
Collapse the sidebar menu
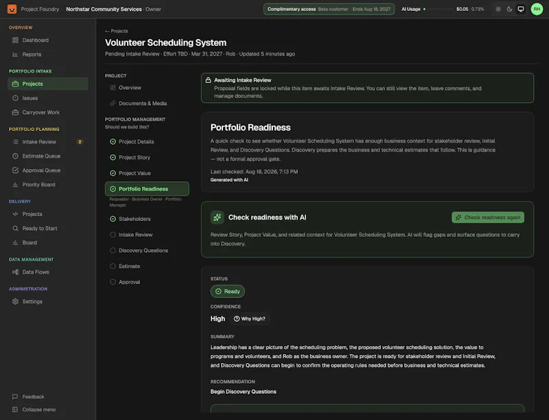pos(34,410)
